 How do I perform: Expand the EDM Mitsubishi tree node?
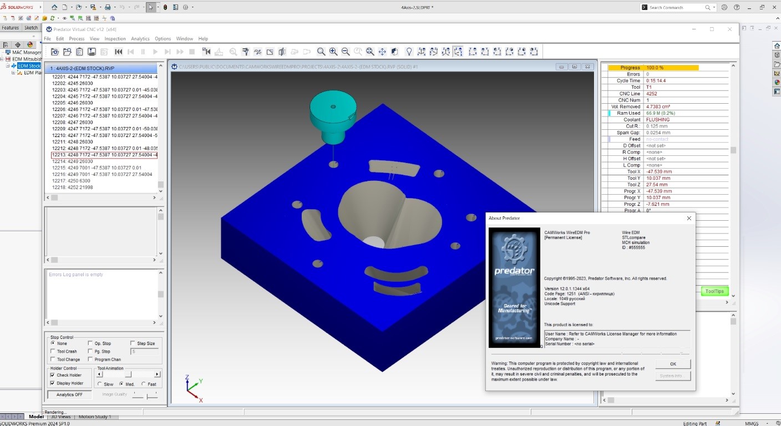click(x=2, y=59)
